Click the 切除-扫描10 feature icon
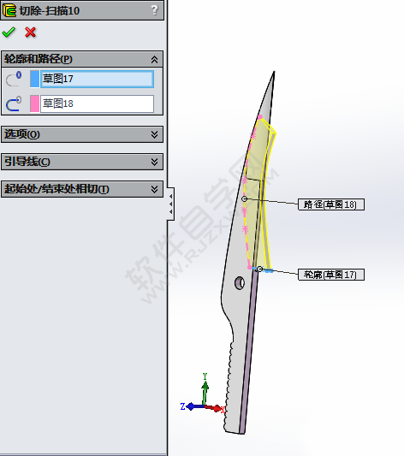This screenshot has height=456, width=404. (9, 10)
